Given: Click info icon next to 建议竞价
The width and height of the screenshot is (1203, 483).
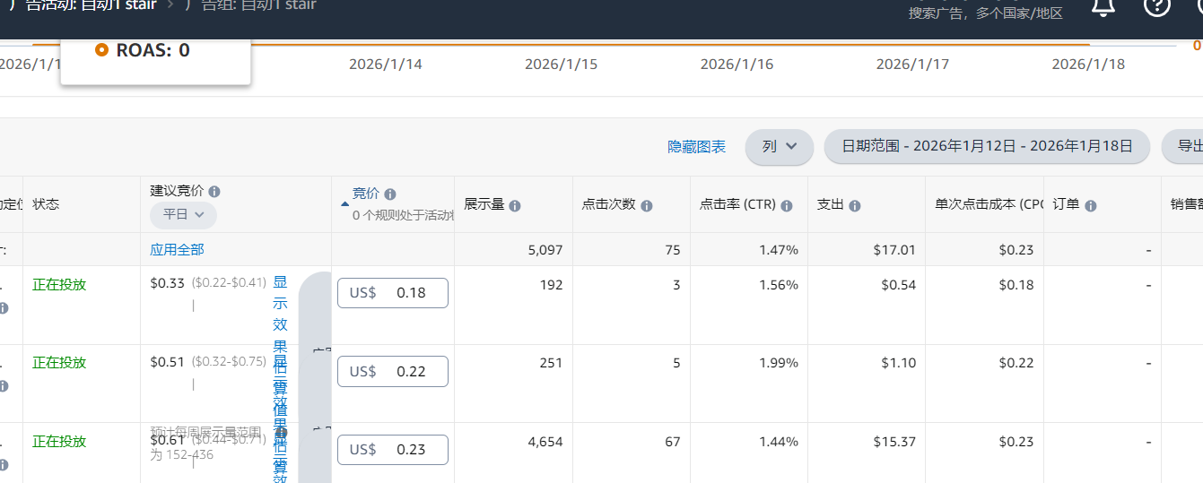Looking at the screenshot, I should tap(214, 192).
